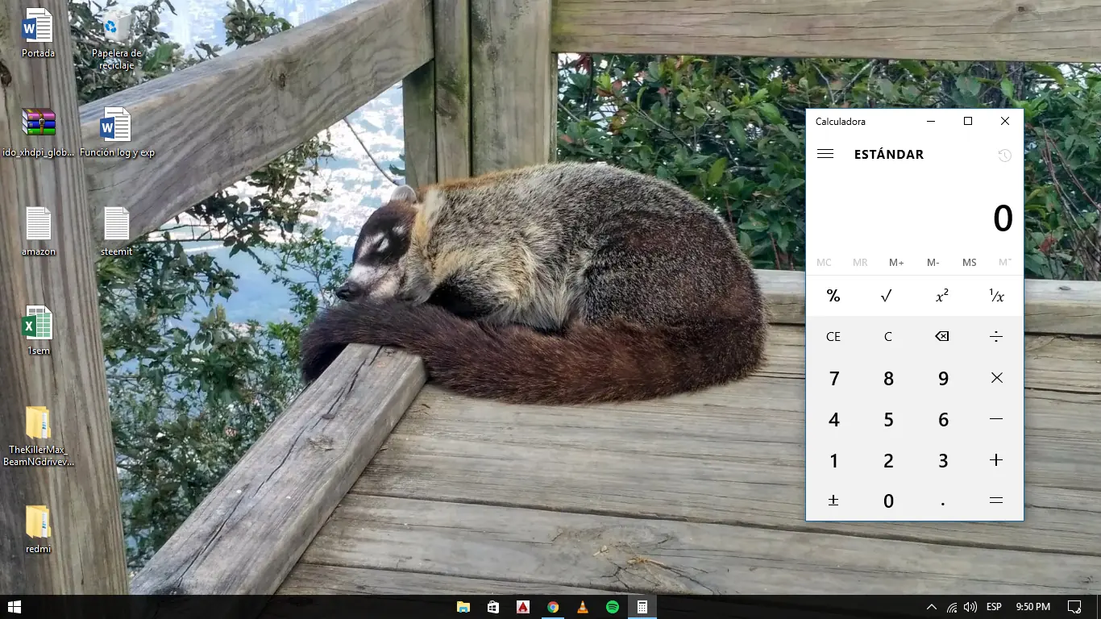
Task: Select the Función log y exp document
Action: (x=117, y=133)
